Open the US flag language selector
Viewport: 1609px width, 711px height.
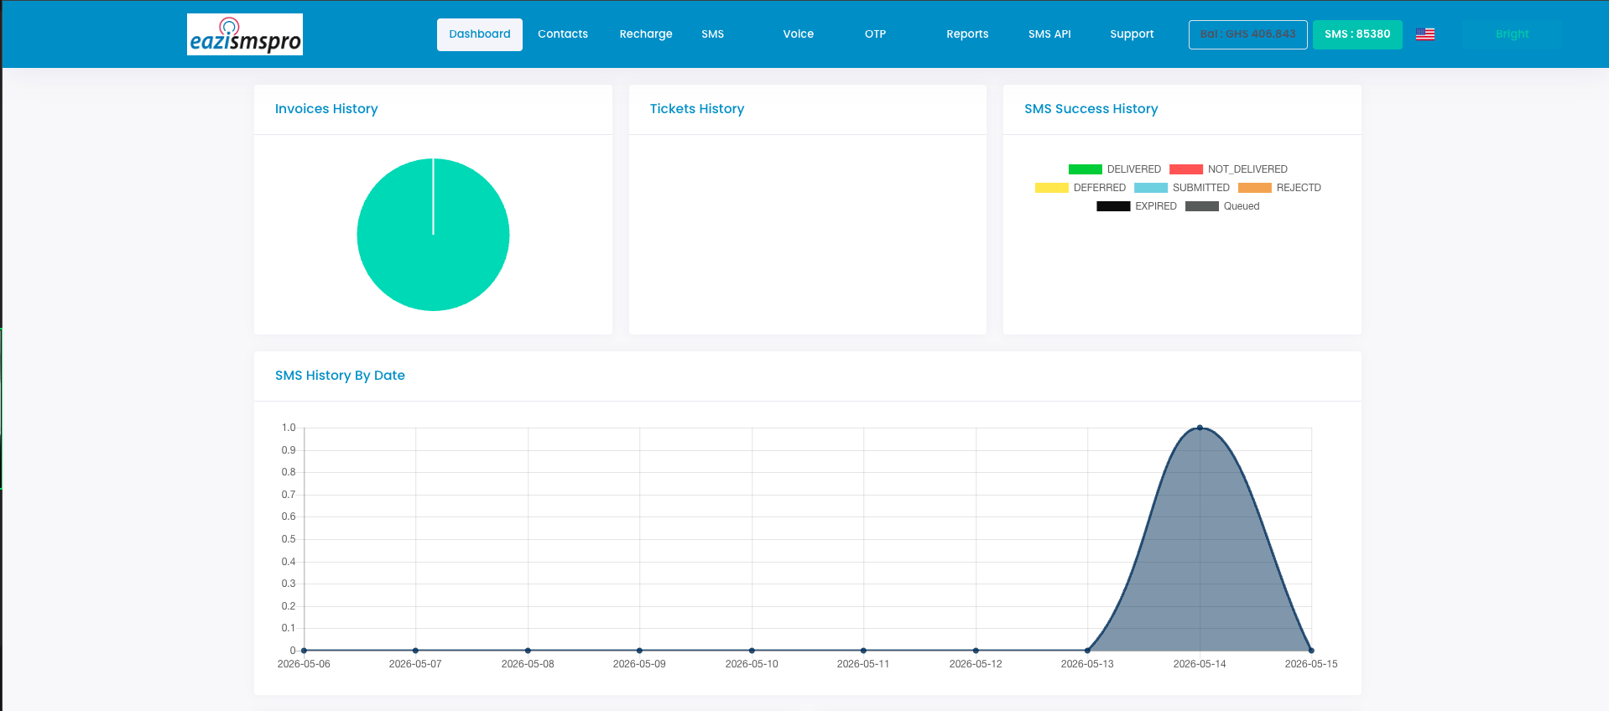pos(1424,34)
